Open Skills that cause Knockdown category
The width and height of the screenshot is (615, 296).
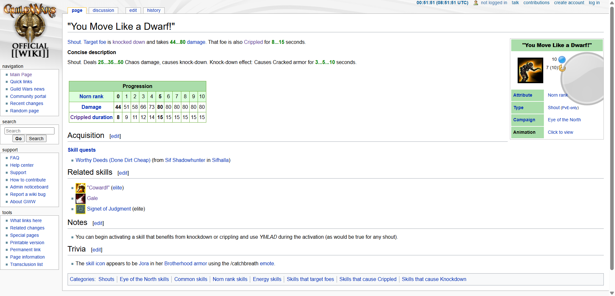434,279
